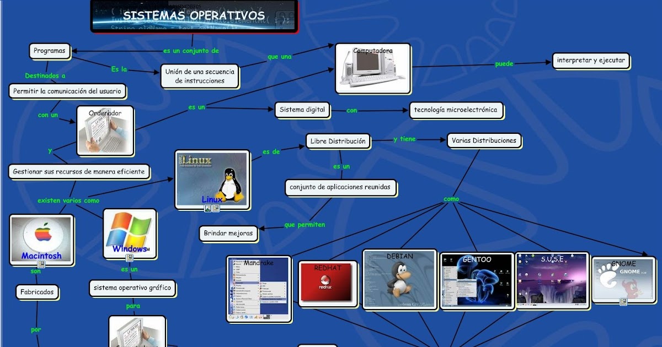
Task: Click linking phrase 'puede'
Action: click(504, 64)
